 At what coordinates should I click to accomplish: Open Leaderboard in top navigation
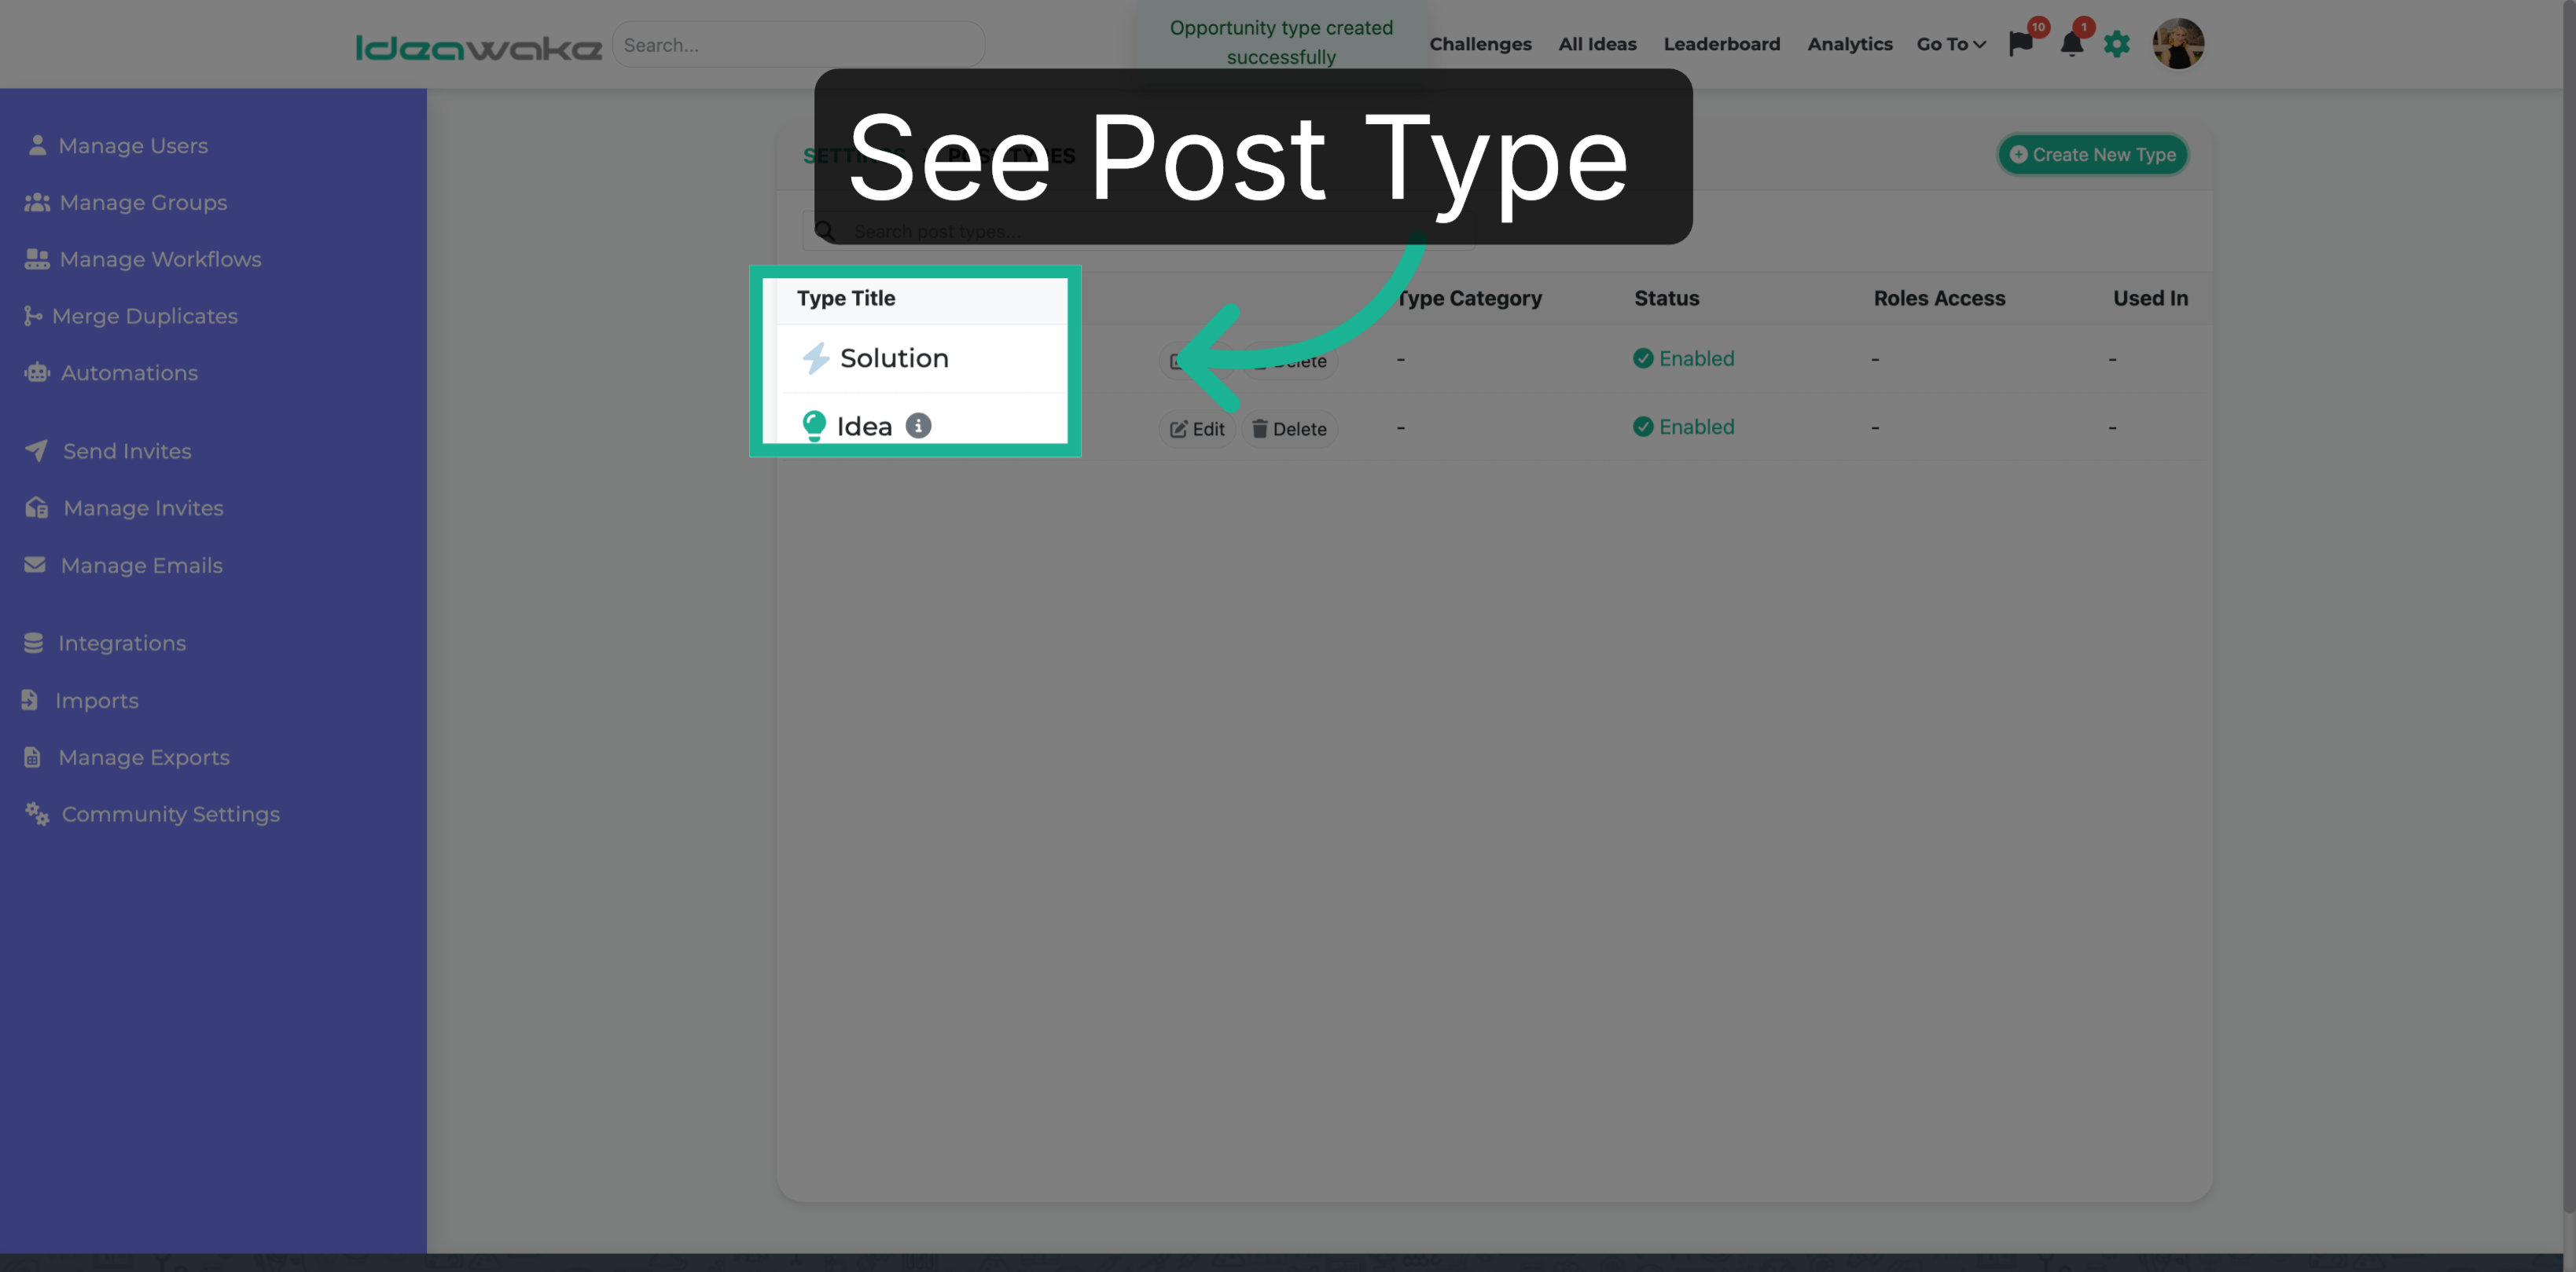(1722, 44)
